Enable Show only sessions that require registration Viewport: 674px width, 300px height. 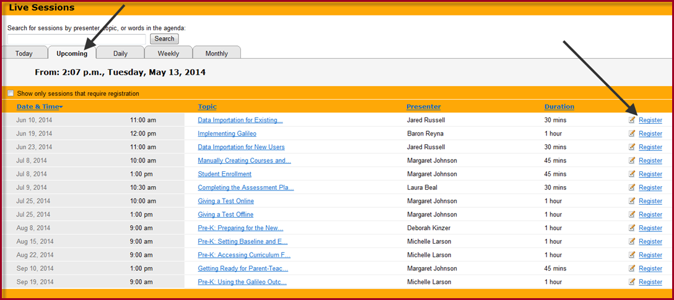pos(11,93)
